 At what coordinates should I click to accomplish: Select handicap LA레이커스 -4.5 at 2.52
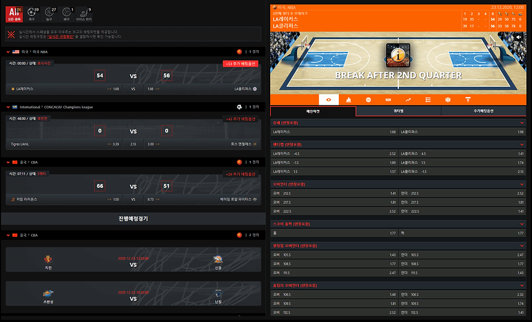tap(334, 154)
